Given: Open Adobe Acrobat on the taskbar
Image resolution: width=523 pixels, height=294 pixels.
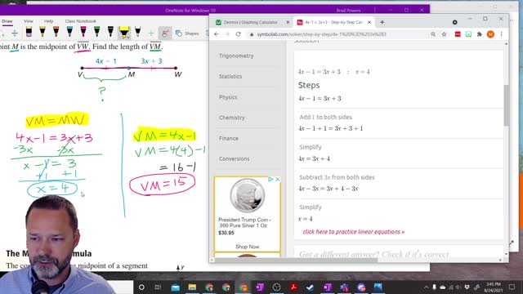Looking at the screenshot, I should tap(294, 287).
